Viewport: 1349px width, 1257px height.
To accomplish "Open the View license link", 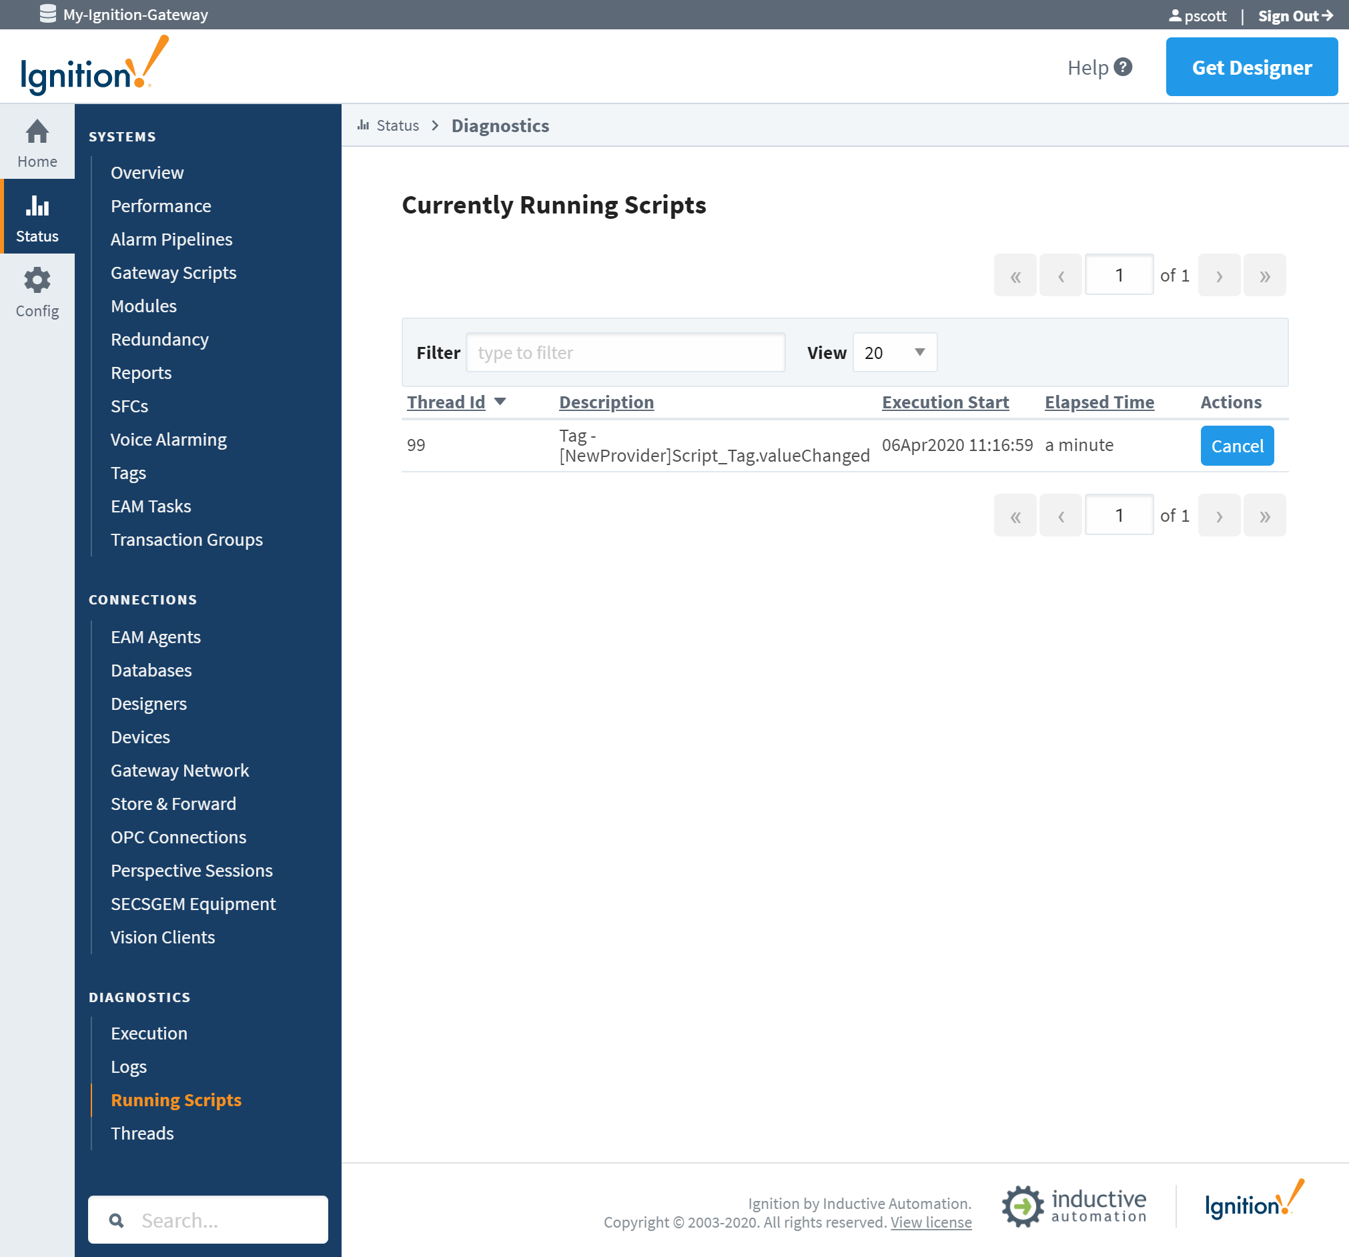I will (x=930, y=1222).
